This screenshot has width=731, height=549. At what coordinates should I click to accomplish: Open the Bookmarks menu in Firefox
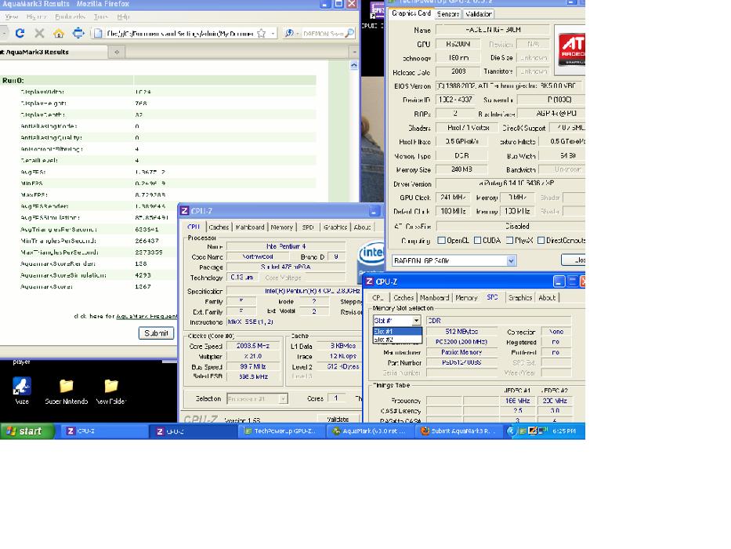pos(70,16)
